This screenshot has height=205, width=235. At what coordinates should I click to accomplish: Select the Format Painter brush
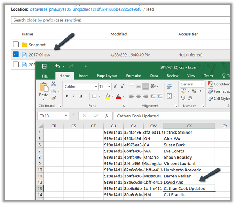54,98
